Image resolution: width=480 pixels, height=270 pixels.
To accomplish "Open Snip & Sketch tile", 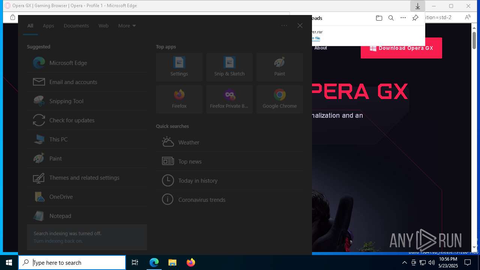I will click(229, 67).
